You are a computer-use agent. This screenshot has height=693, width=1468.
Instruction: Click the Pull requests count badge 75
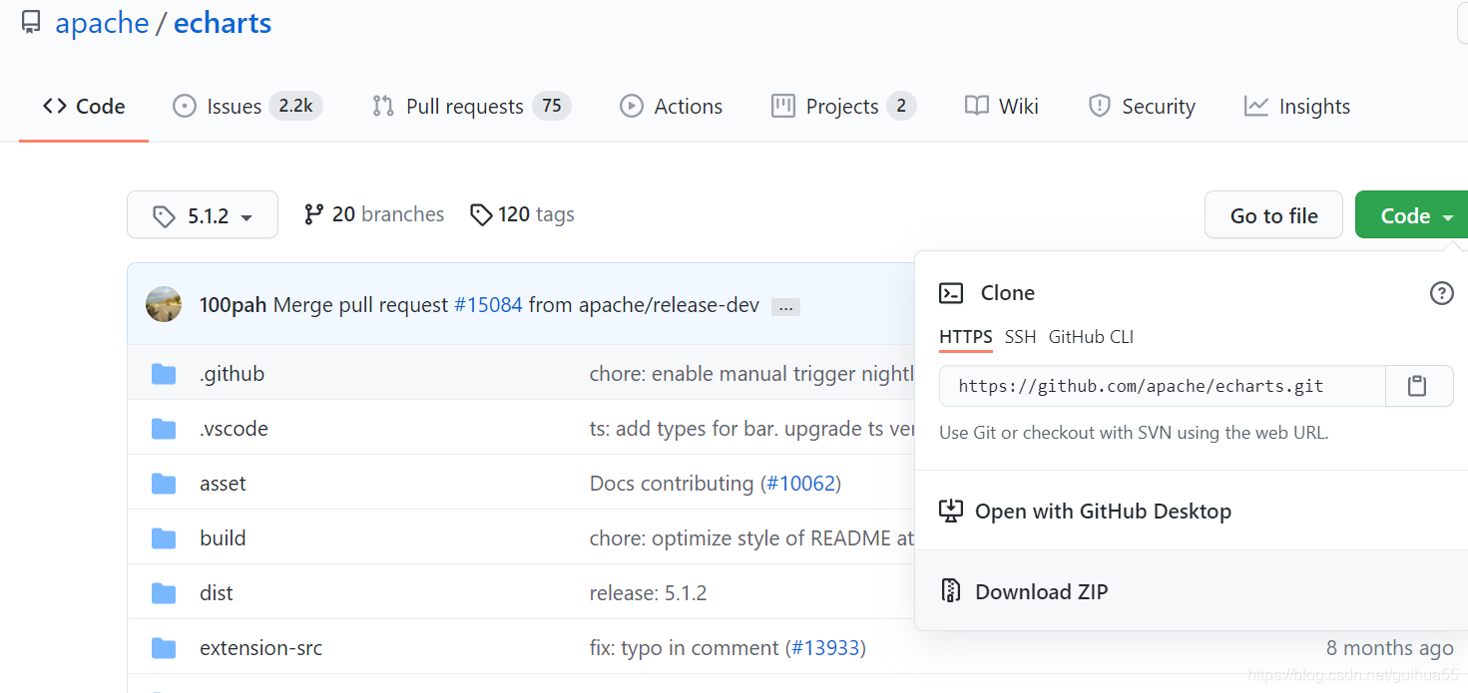(552, 106)
